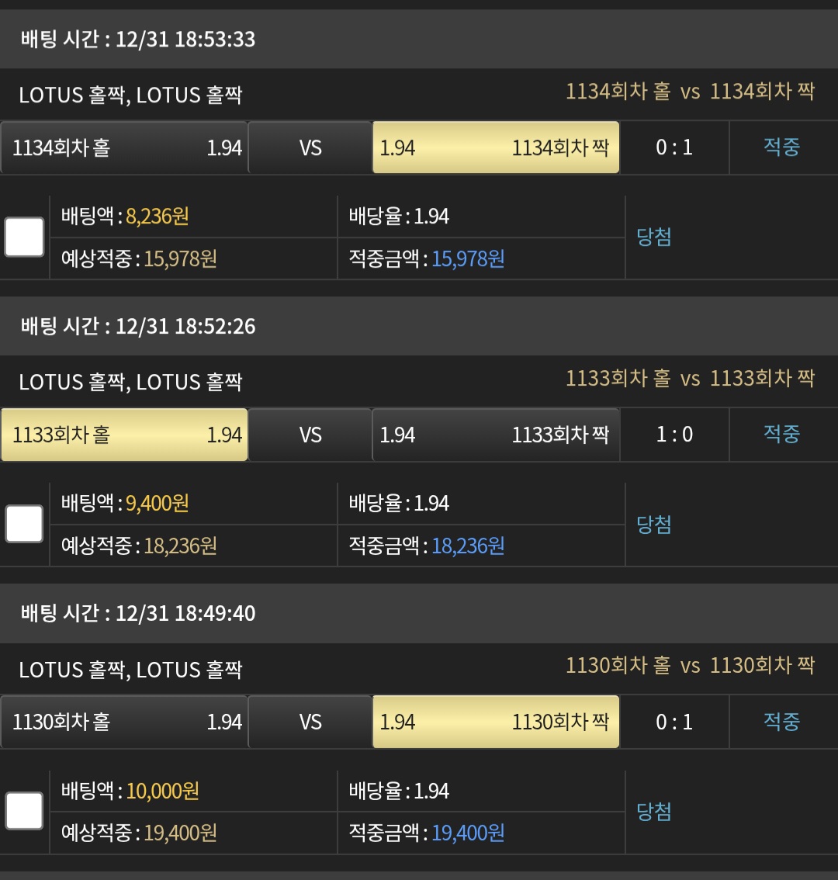Tap the 적중 result for round 1130
This screenshot has height=880, width=838.
(781, 722)
